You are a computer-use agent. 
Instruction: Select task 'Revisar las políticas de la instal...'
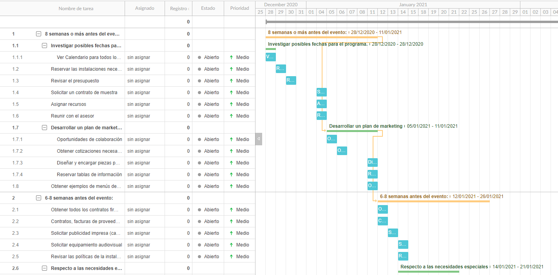click(x=86, y=257)
